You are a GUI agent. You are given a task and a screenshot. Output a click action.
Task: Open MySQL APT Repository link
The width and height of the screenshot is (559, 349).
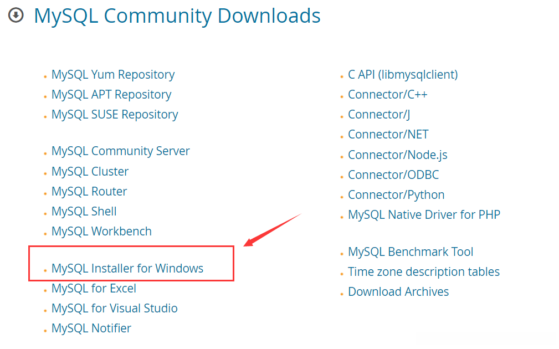(111, 95)
